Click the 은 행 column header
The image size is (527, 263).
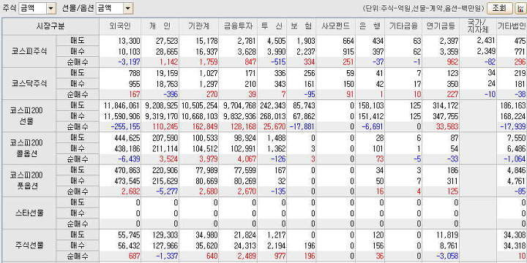[x=370, y=26]
